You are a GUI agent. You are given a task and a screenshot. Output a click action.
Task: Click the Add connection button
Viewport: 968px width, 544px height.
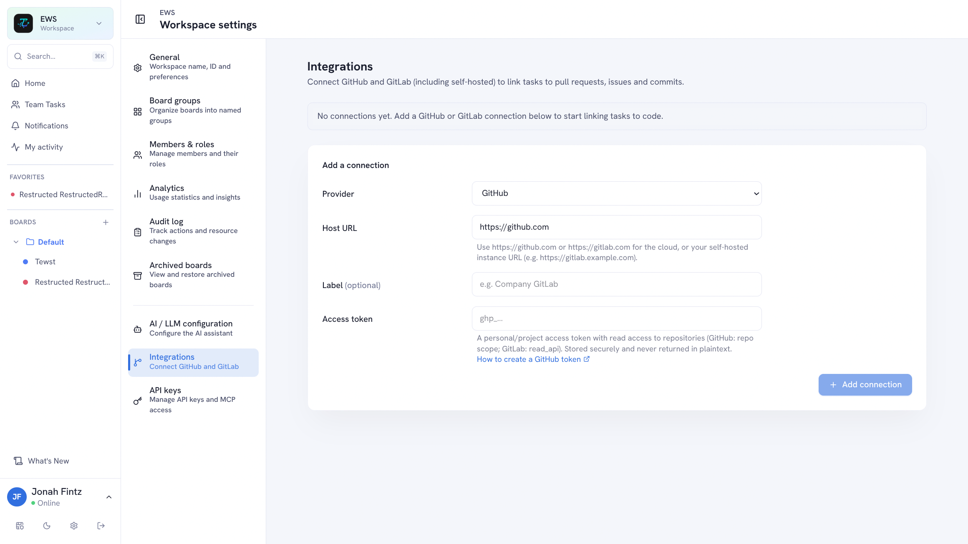865,385
